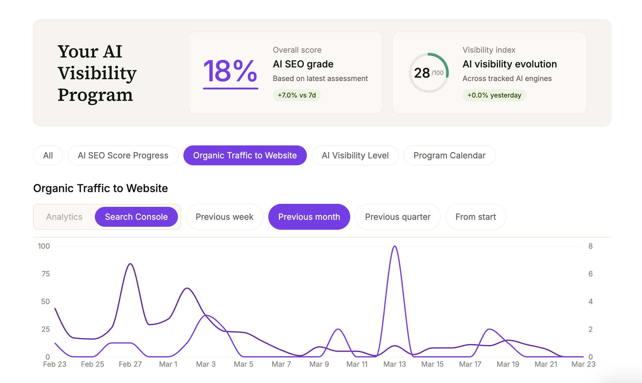Toggle the Previous week time range
The width and height of the screenshot is (642, 383).
224,216
